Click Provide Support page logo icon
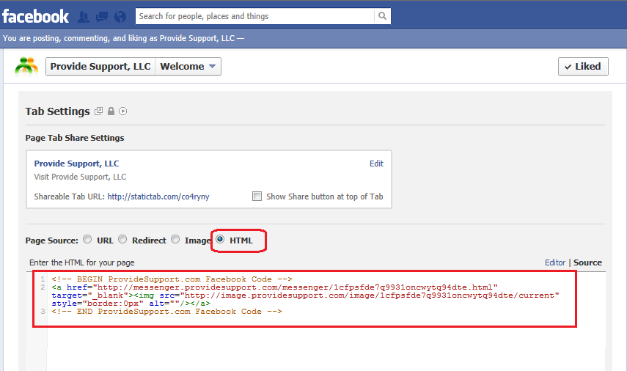 coord(26,67)
